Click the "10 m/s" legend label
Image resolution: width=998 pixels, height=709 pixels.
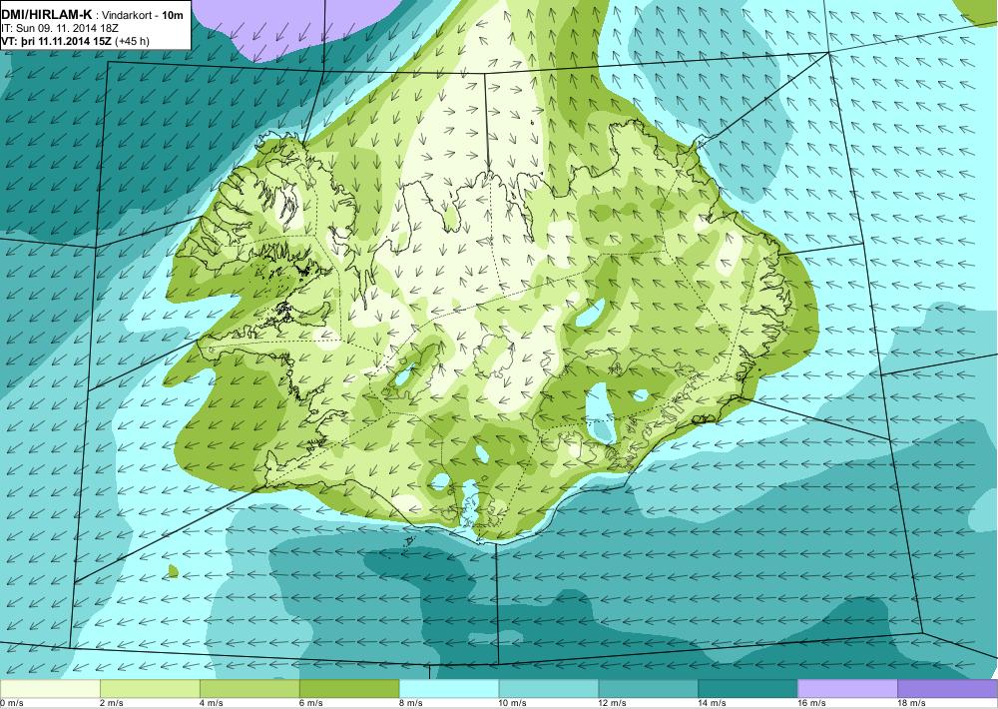[513, 703]
